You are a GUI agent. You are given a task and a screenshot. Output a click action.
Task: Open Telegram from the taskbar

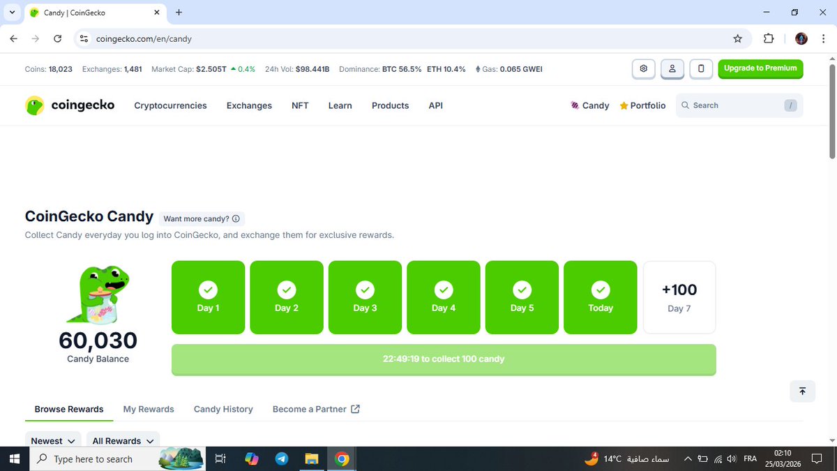pyautogui.click(x=282, y=458)
